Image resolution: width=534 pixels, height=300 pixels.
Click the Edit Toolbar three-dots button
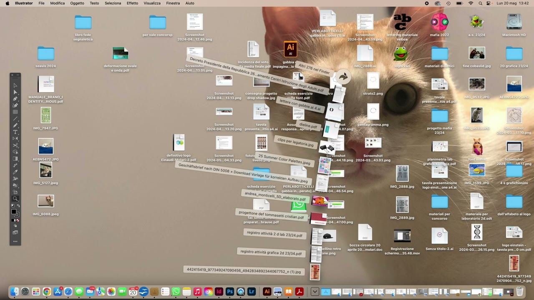[x=15, y=241]
